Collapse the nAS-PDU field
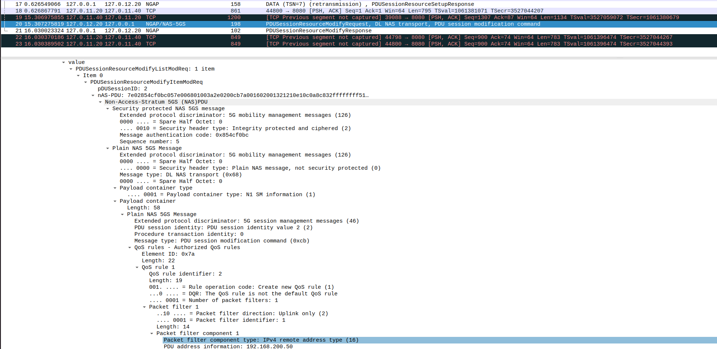This screenshot has width=717, height=349. pyautogui.click(x=93, y=95)
